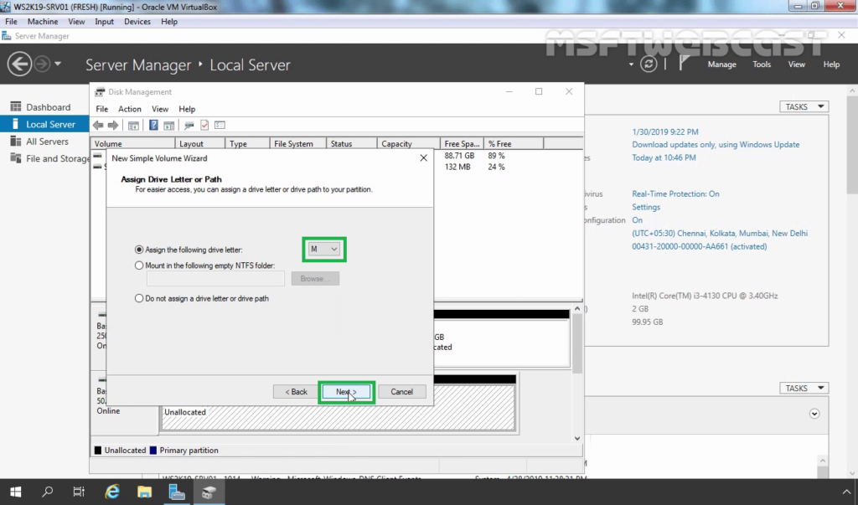Click Cancel in the wizard
This screenshot has height=505, width=858.
(x=401, y=392)
